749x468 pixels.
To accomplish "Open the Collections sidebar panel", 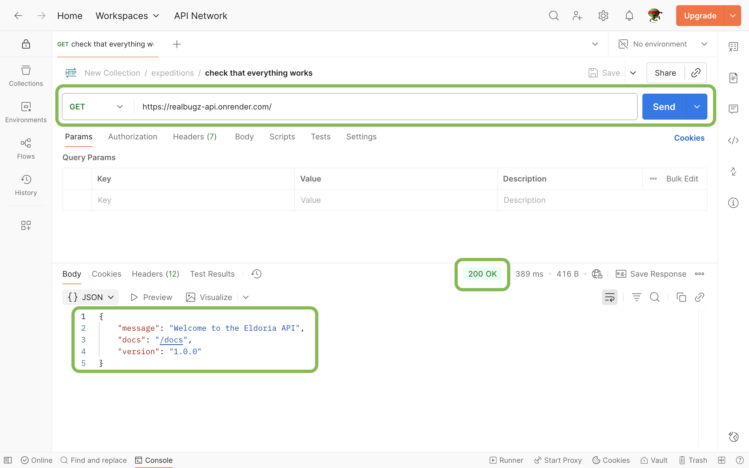I will (26, 75).
